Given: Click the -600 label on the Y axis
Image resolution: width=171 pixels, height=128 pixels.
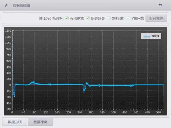Looking at the screenshot, I should (x=8, y=109).
